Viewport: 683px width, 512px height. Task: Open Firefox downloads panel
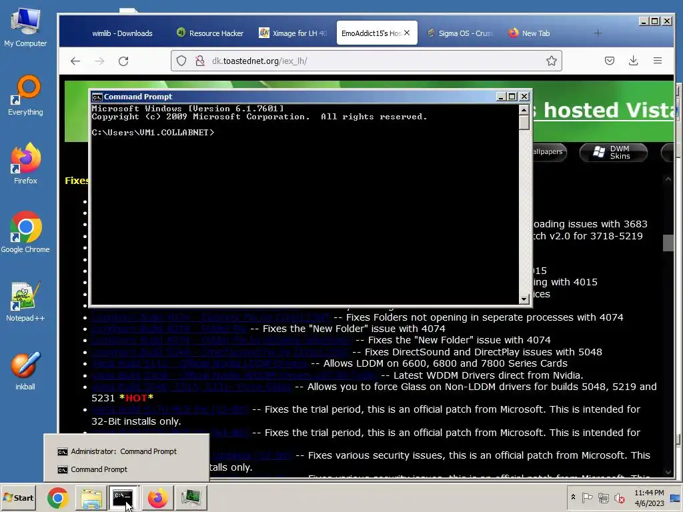[634, 61]
